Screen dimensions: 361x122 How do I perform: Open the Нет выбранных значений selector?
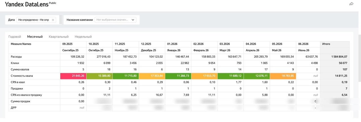[x=116, y=20]
